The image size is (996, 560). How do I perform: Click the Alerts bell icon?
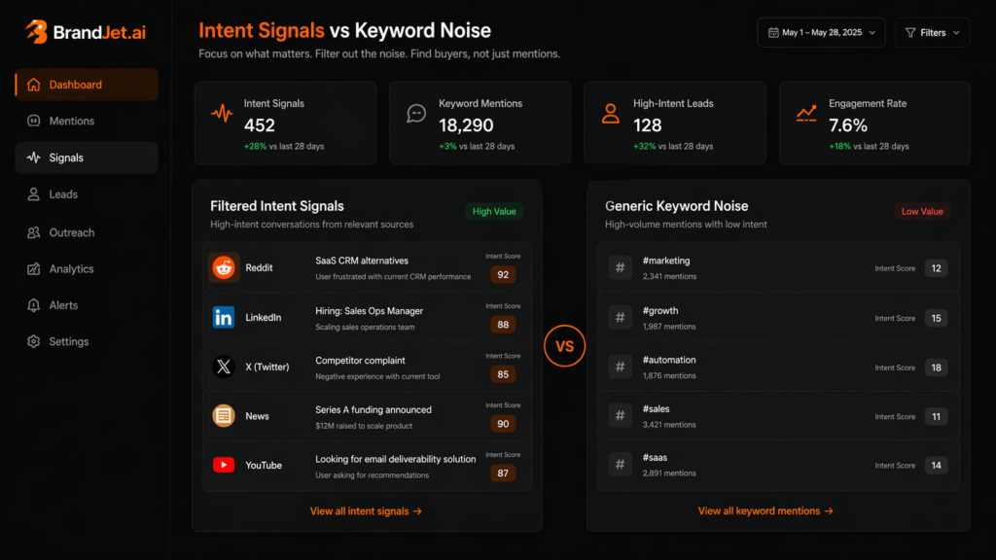pos(34,305)
